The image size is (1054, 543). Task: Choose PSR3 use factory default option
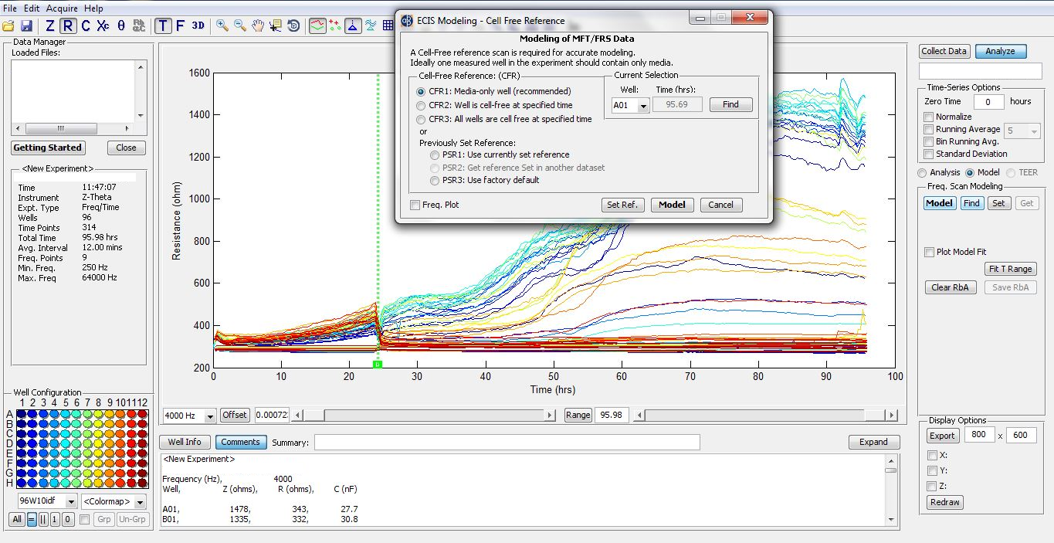[435, 180]
